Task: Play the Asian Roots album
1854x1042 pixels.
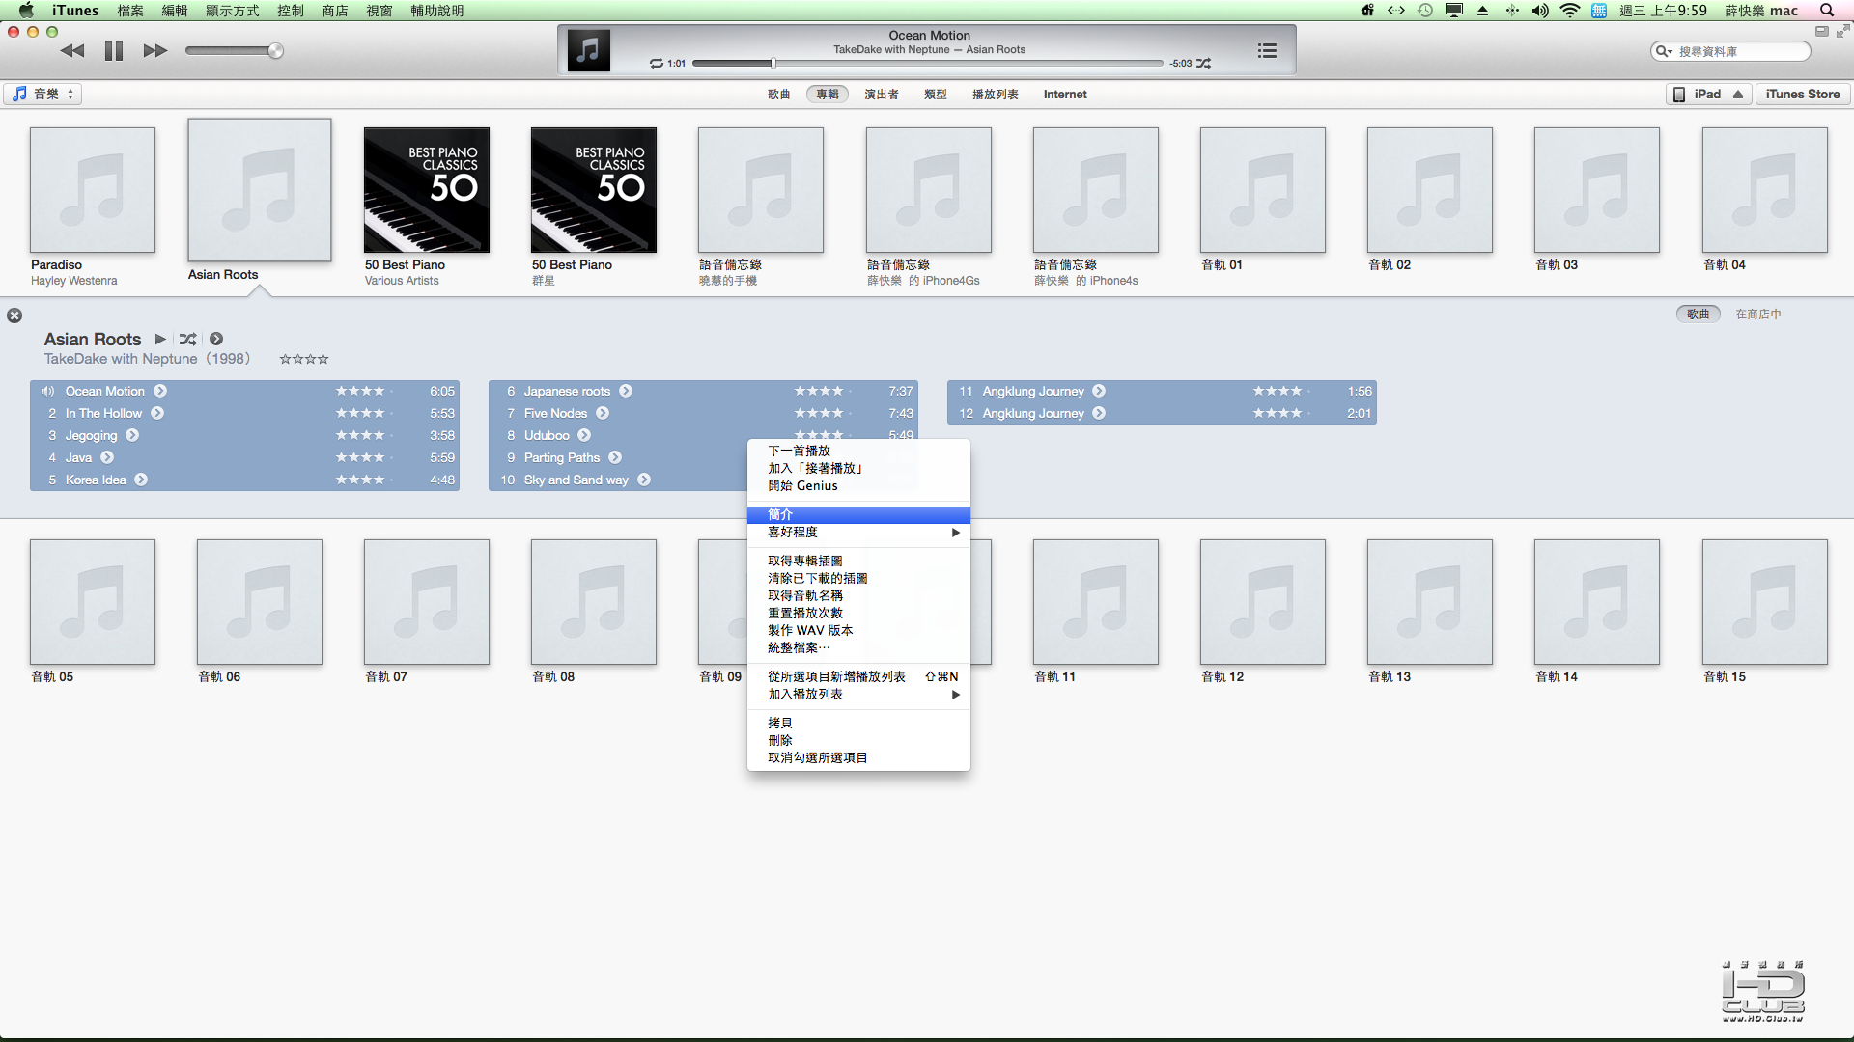Action: click(x=160, y=339)
